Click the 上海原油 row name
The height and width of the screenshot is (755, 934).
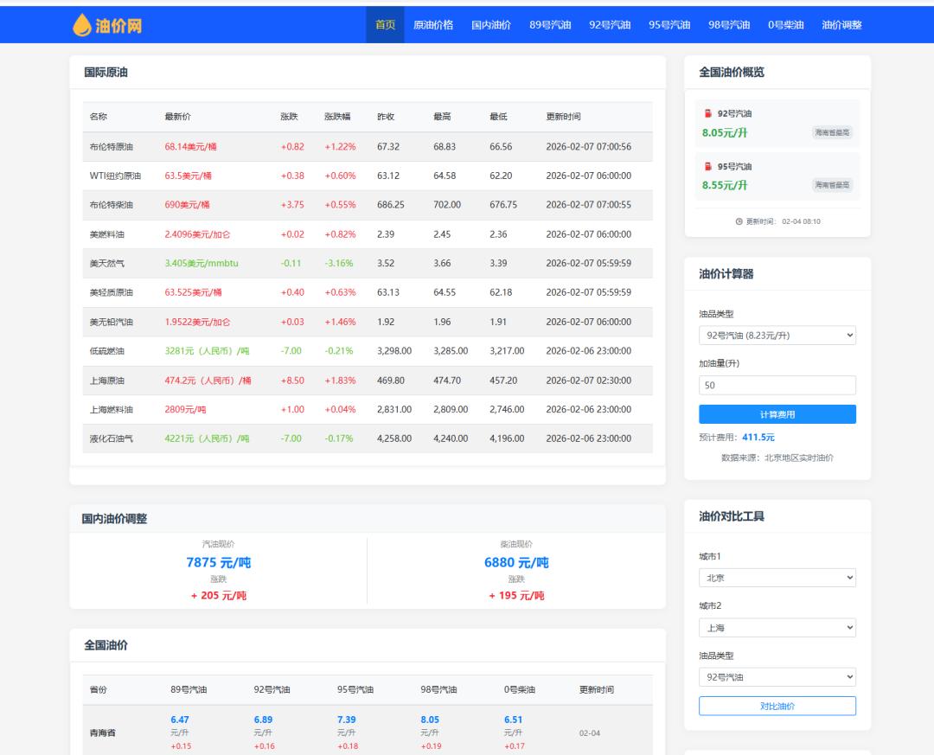107,381
